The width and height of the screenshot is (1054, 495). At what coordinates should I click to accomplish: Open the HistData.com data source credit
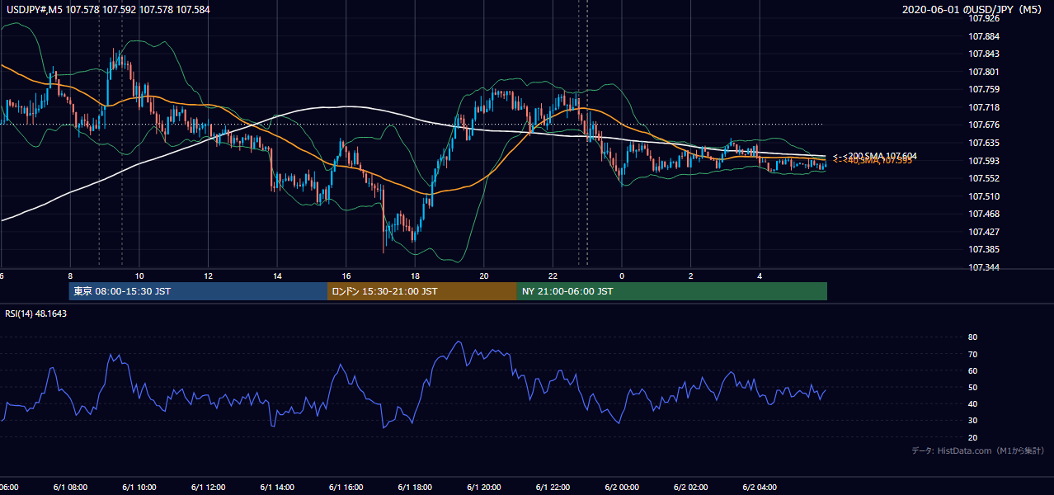[978, 450]
